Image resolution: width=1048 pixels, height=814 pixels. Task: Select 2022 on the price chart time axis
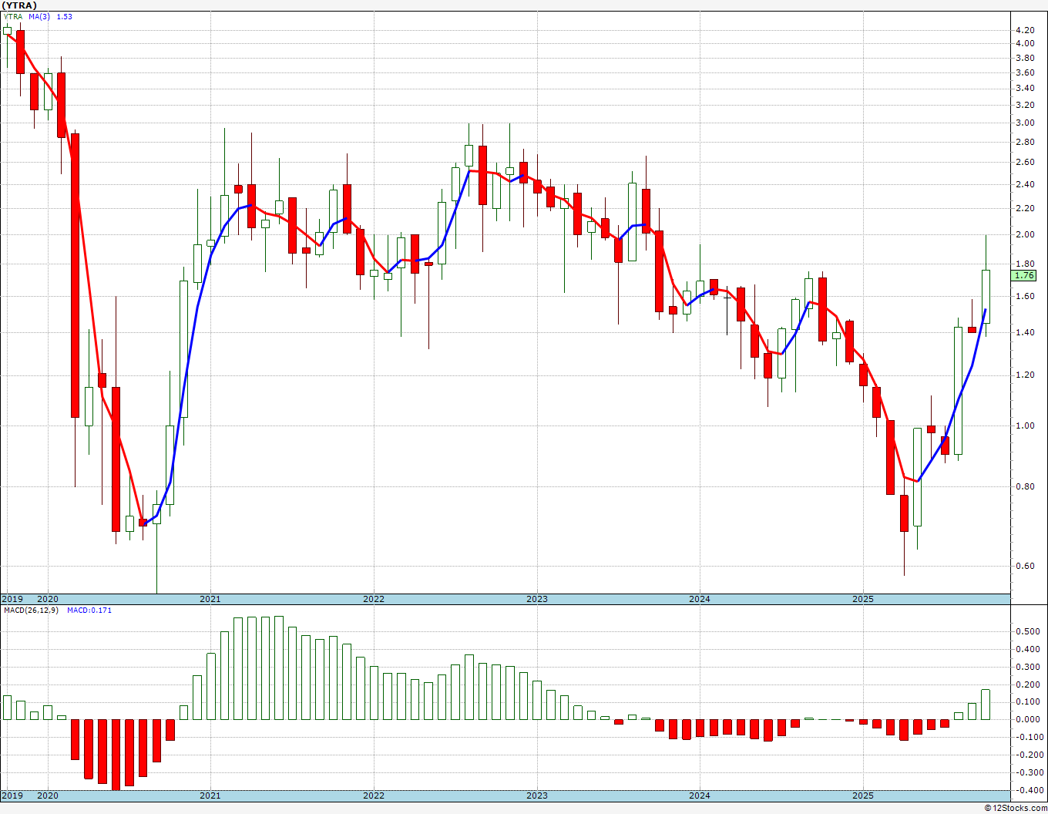374,599
